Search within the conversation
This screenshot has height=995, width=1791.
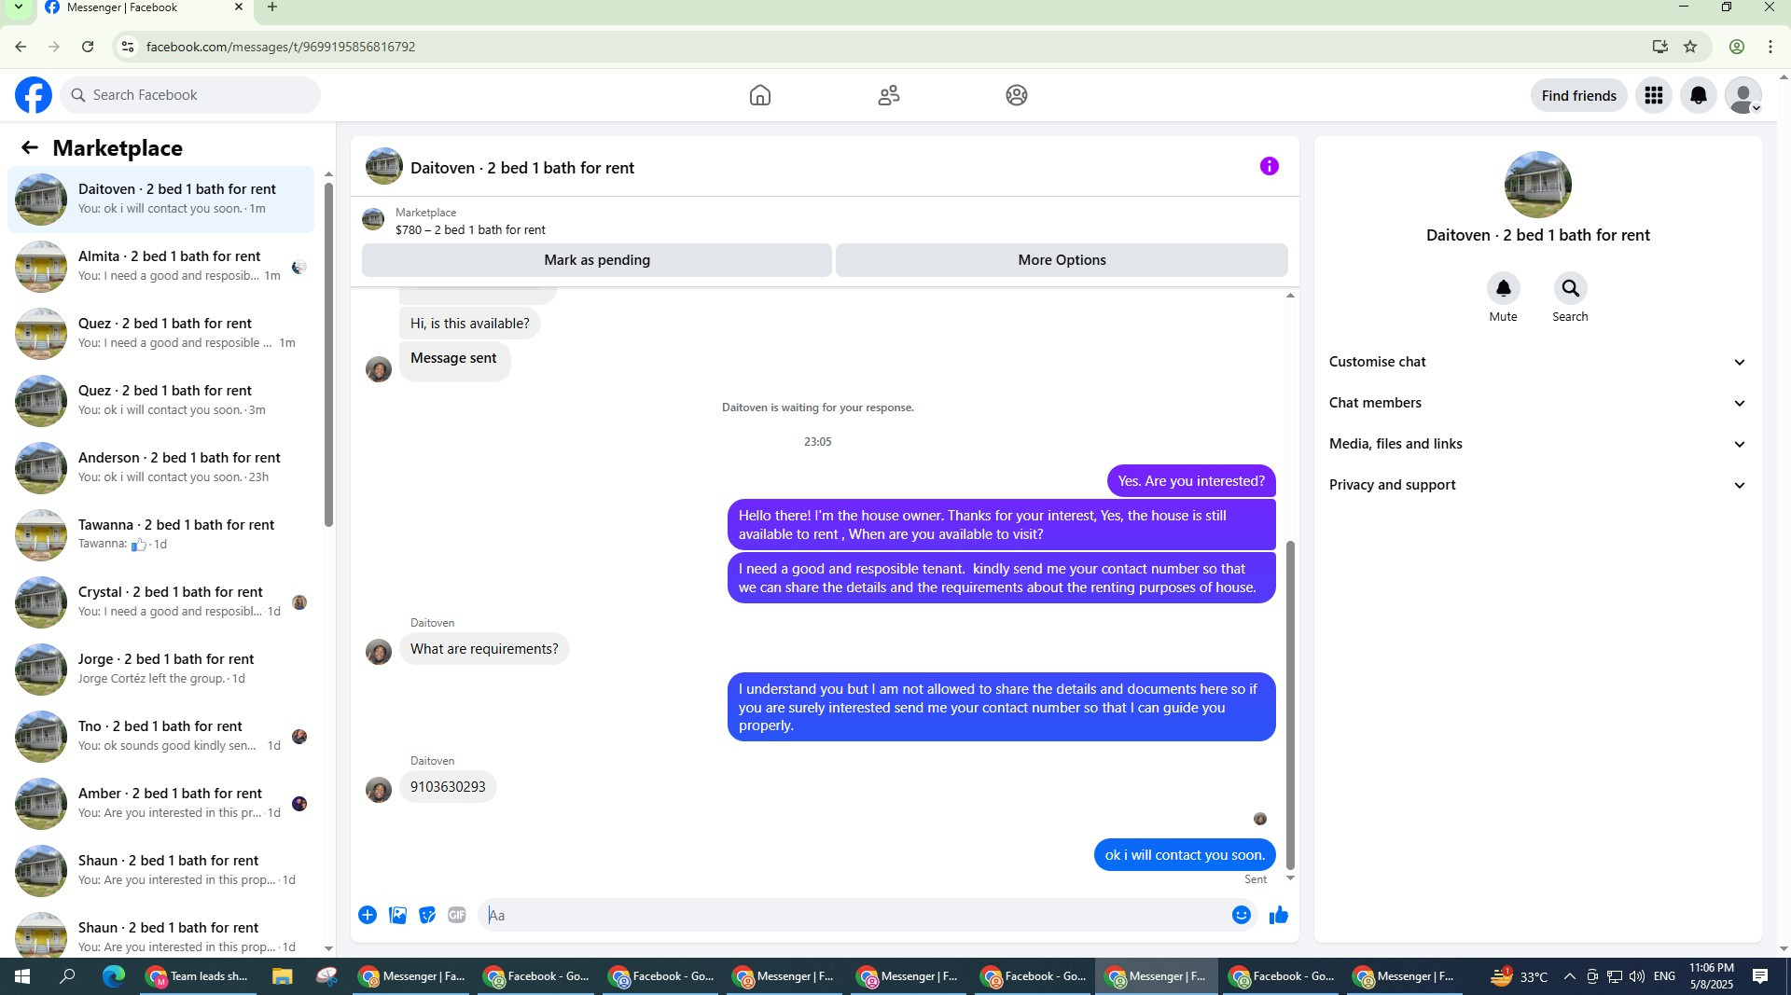pos(1570,288)
